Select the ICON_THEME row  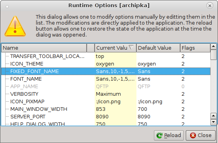coord(106,64)
